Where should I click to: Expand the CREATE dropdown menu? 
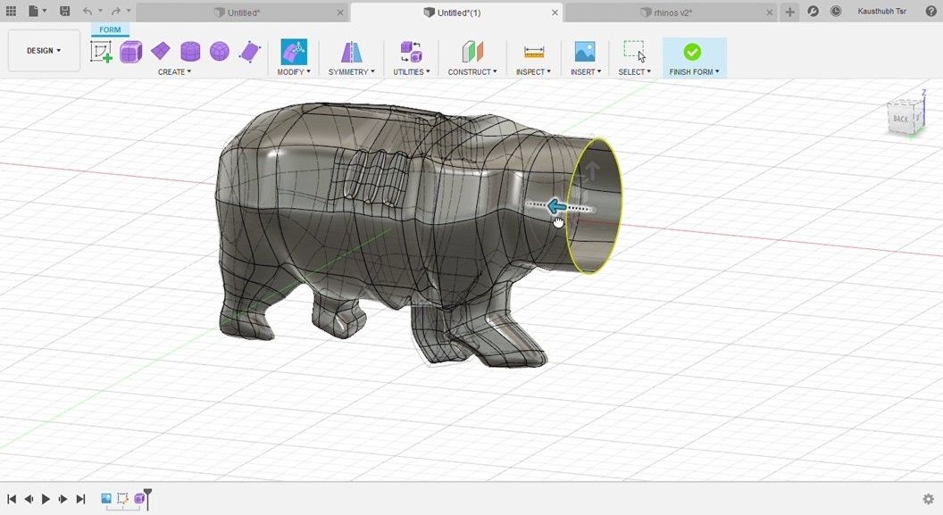[174, 71]
